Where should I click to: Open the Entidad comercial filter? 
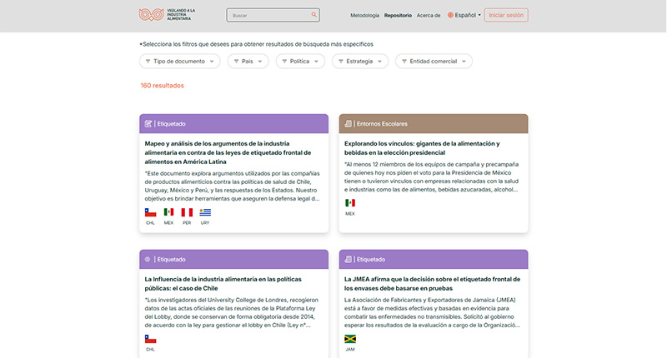click(434, 62)
